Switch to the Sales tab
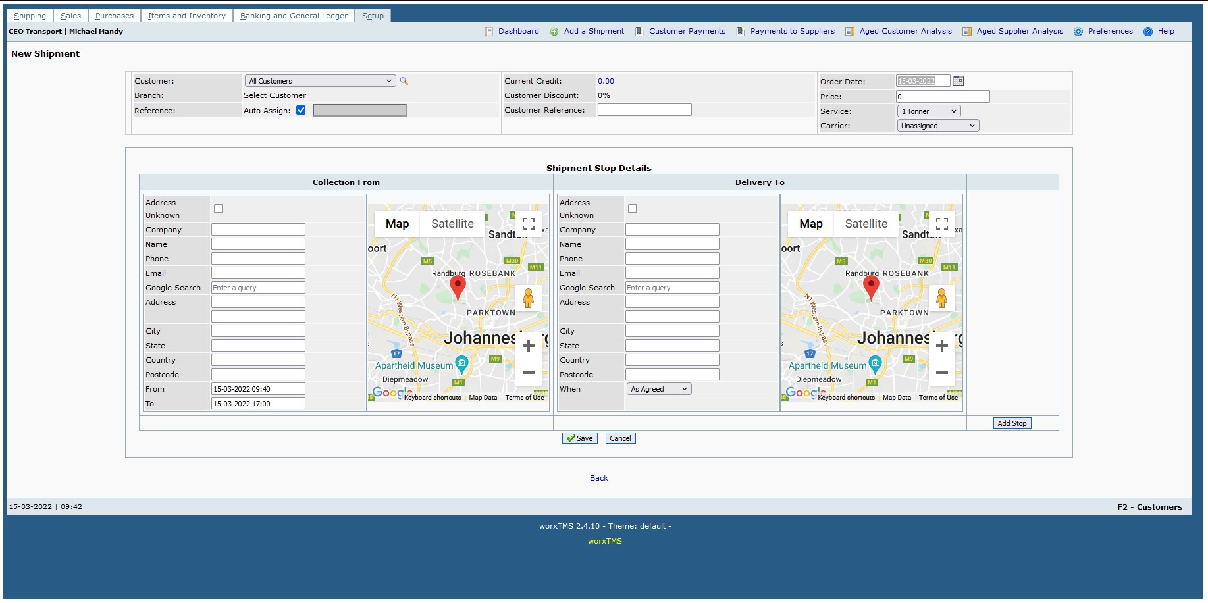 (x=70, y=15)
